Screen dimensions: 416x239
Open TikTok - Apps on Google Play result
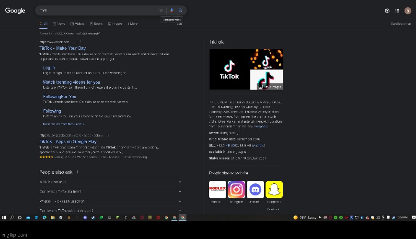68,142
